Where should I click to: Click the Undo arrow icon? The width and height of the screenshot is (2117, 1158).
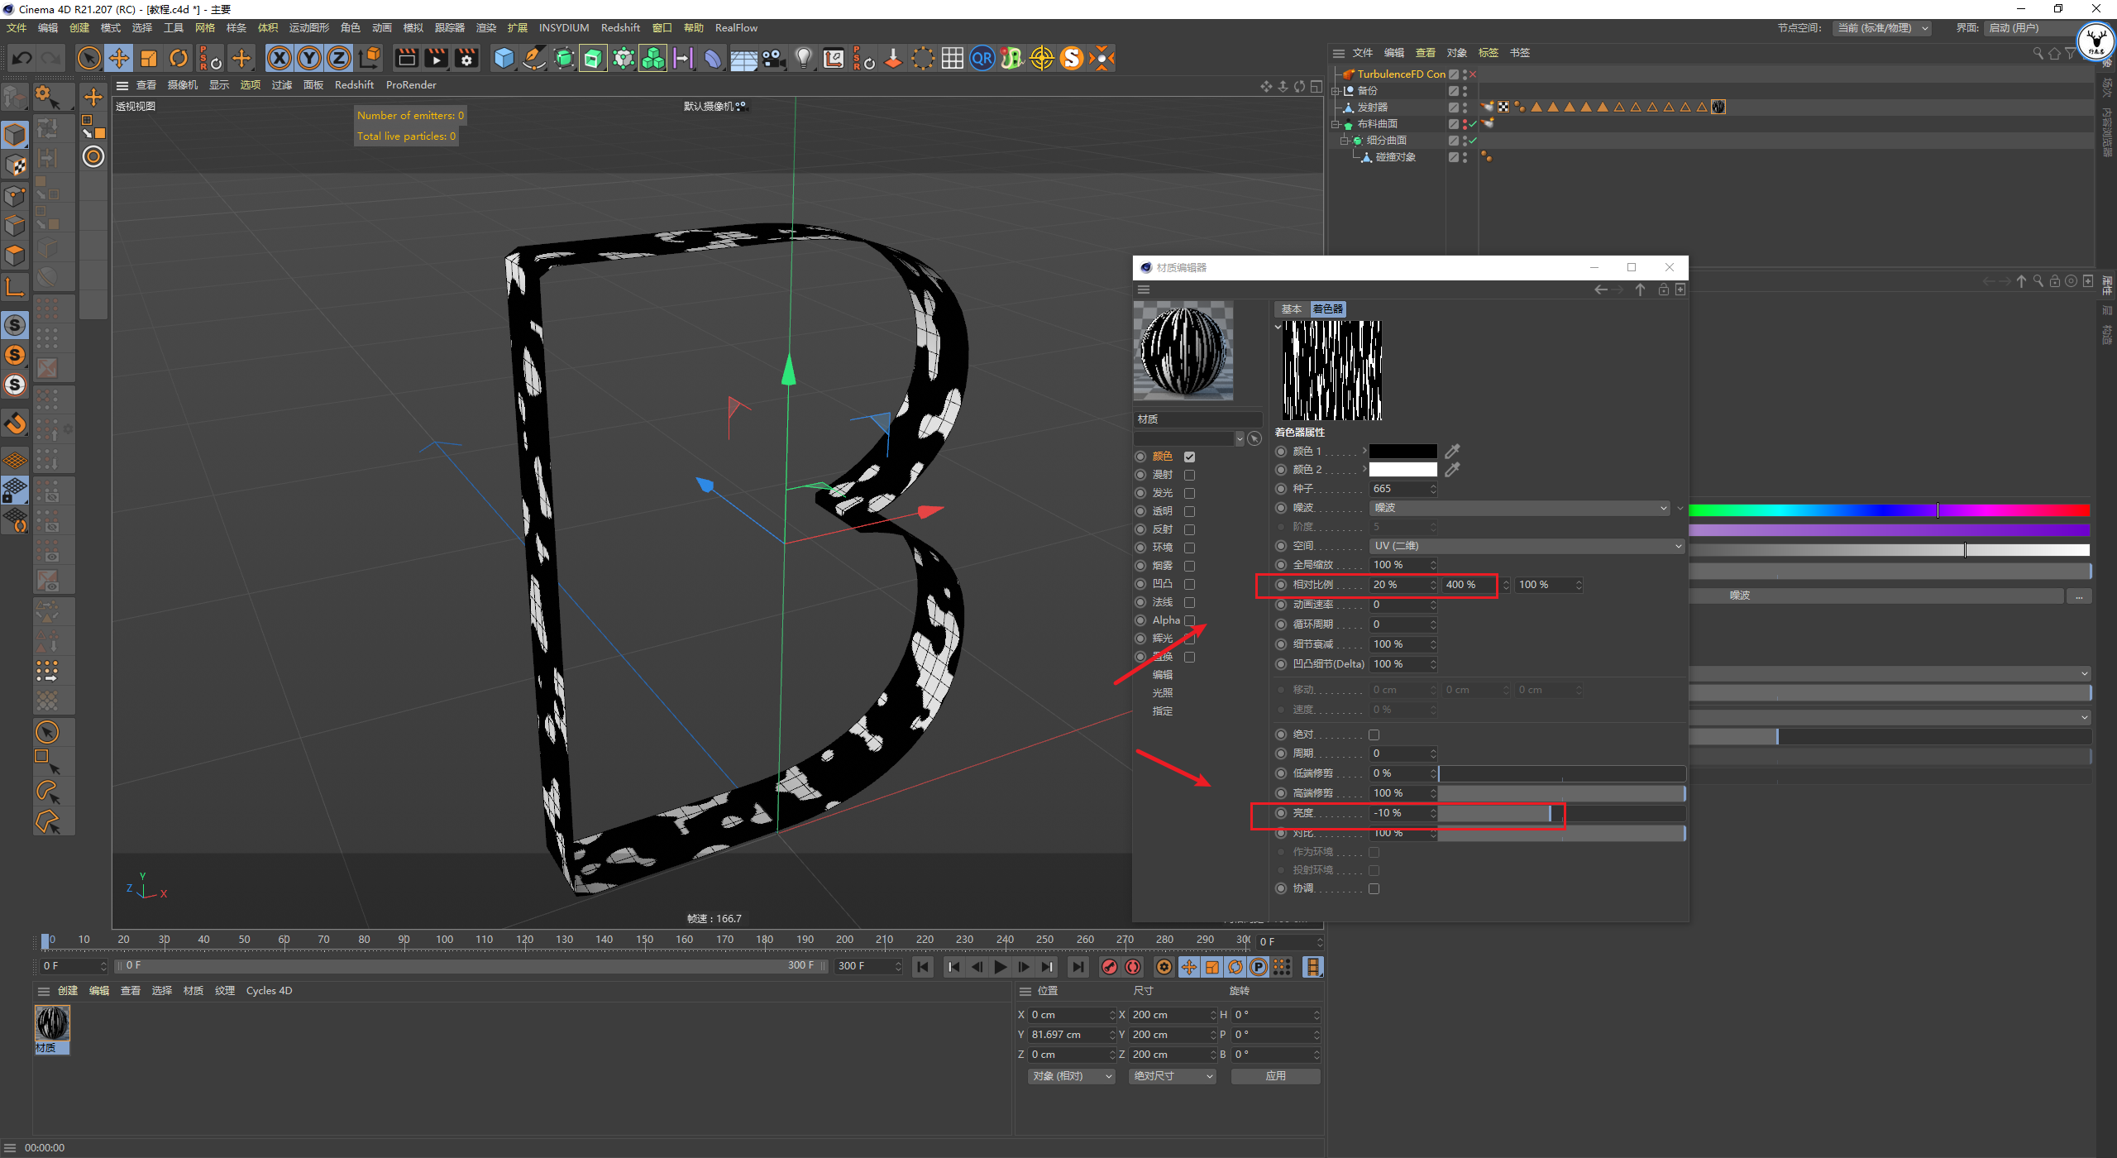coord(22,58)
